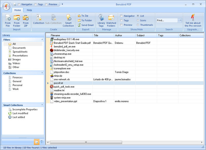Collapse the Filters section
This screenshot has width=206, height=150.
(x=42, y=39)
